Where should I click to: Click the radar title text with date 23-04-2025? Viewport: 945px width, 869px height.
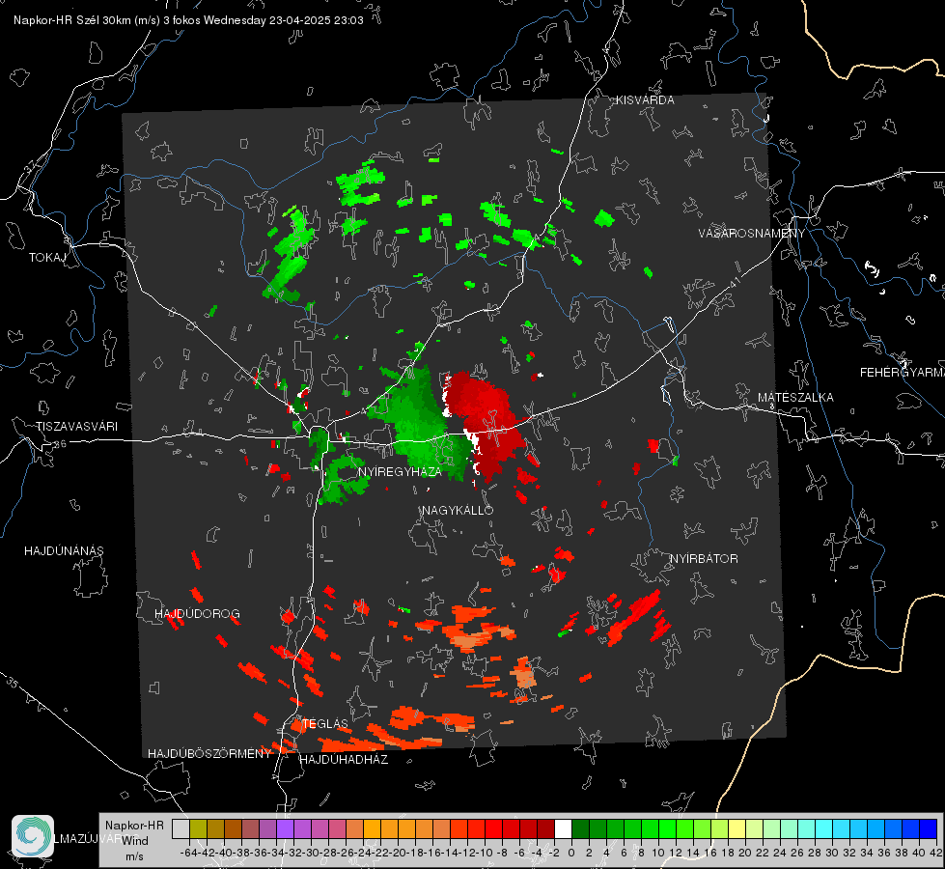pyautogui.click(x=188, y=20)
